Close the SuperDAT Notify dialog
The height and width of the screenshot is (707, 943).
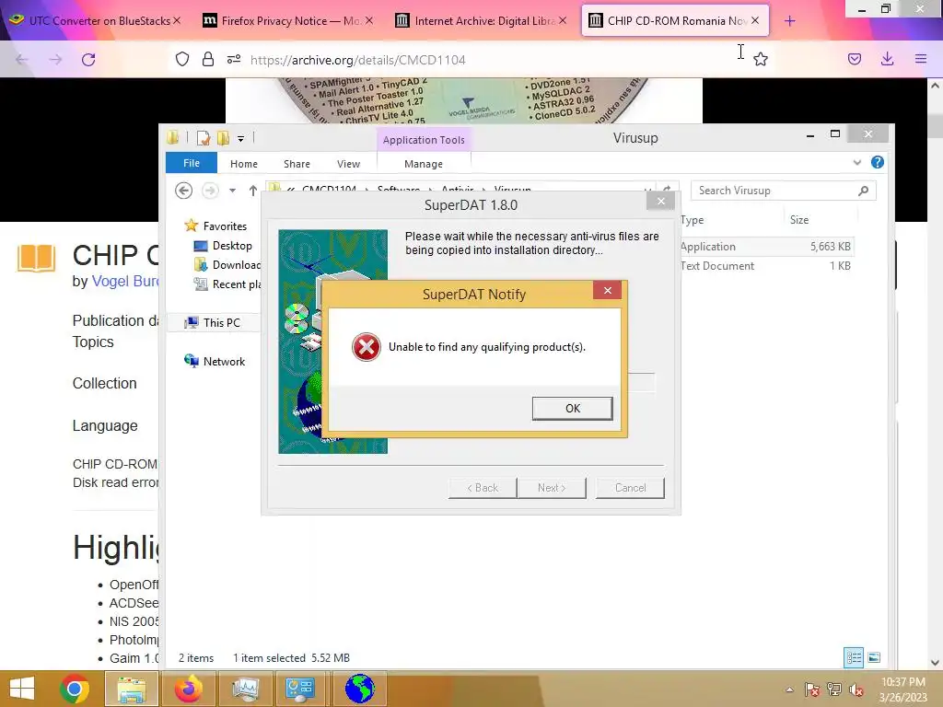tap(608, 290)
